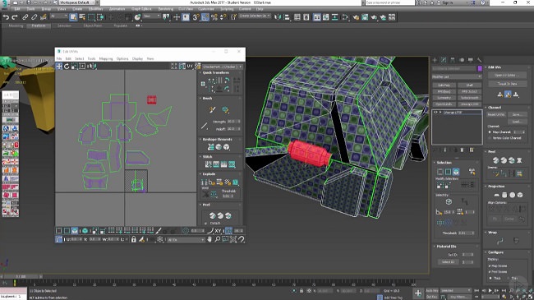Click the animation time slider handle
The height and width of the screenshot is (300, 534).
21,276
